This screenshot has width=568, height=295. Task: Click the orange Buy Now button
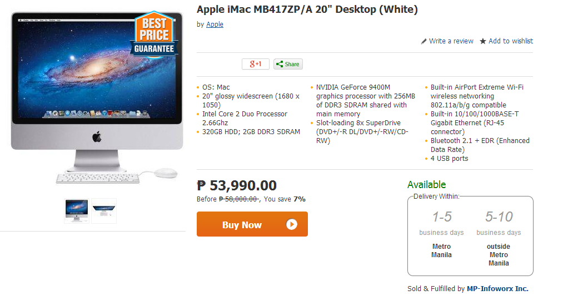(252, 224)
